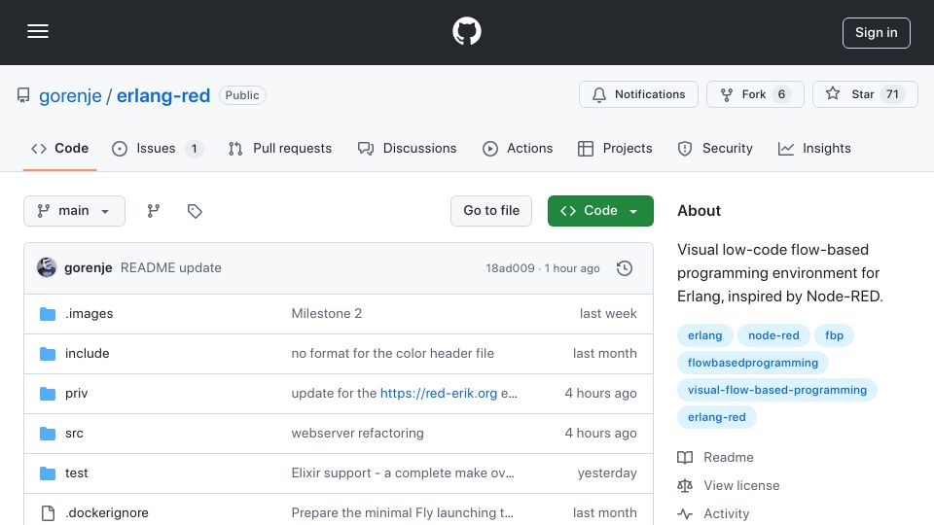Click the src folder icon
Image resolution: width=934 pixels, height=525 pixels.
coord(48,434)
